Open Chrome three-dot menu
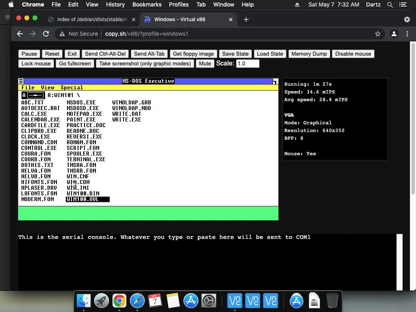This screenshot has width=416, height=312. click(407, 34)
